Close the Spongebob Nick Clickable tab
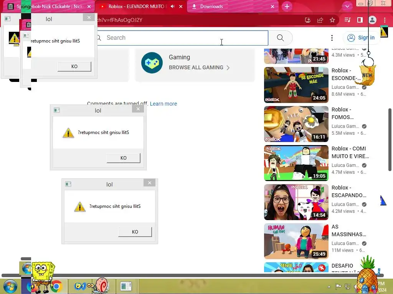Viewport: 393px width, 294px height. click(89, 7)
